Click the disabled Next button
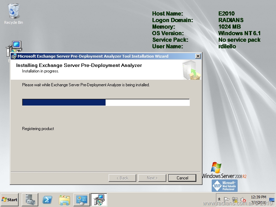276x207 pixels. 152,178
